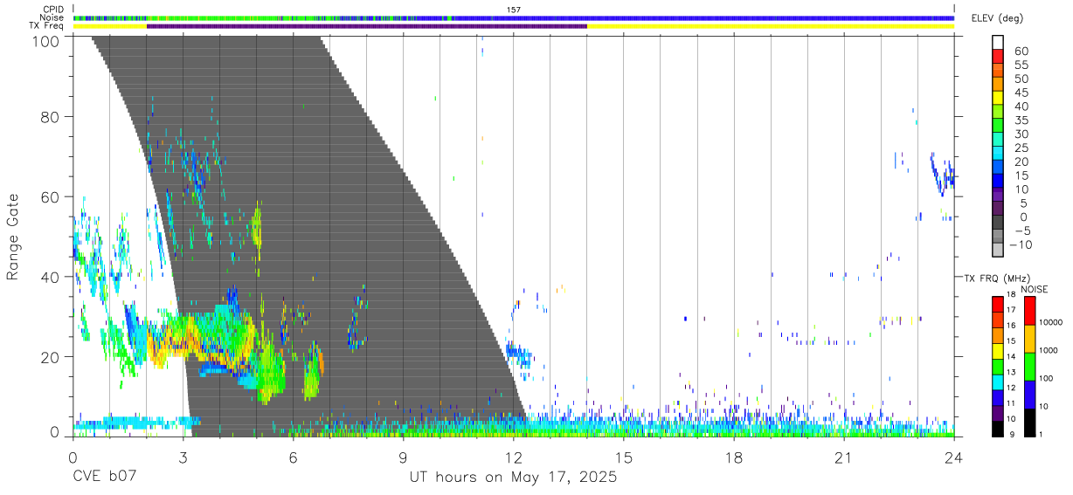Click the 'Noise' row label at top left

coord(52,17)
